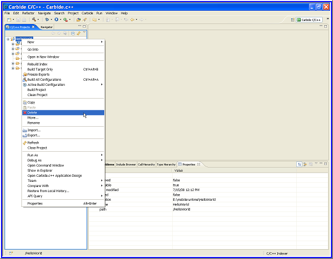Switch to the Navigator tab
Viewport: 333px width, 259px height.
click(x=46, y=27)
